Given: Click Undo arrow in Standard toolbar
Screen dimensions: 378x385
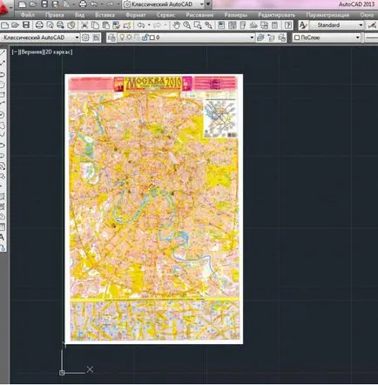Looking at the screenshot, I should [x=141, y=25].
